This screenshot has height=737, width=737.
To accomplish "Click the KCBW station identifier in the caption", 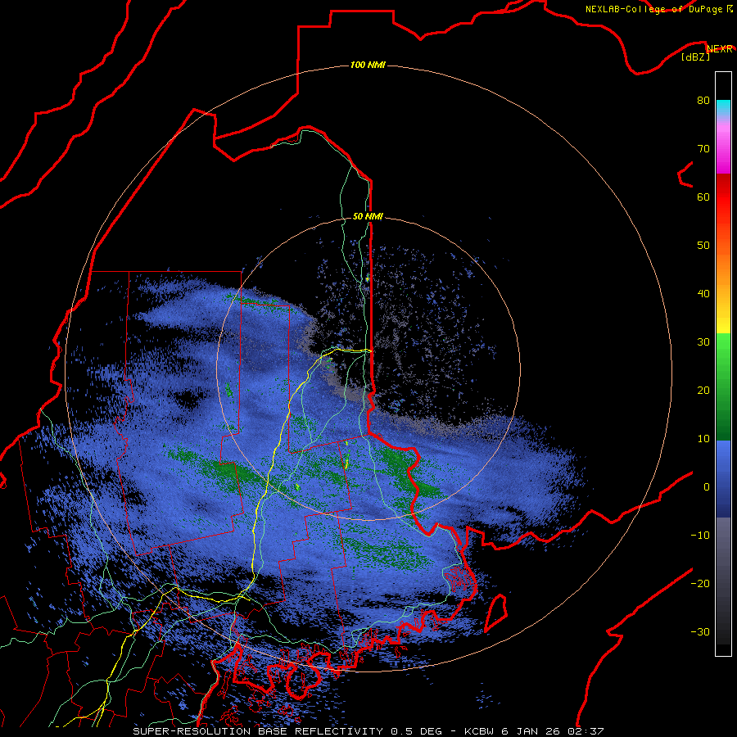I will click(x=481, y=731).
